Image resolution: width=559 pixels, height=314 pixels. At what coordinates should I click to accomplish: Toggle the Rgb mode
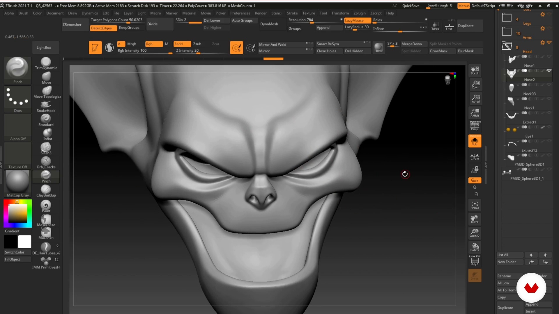(x=154, y=44)
